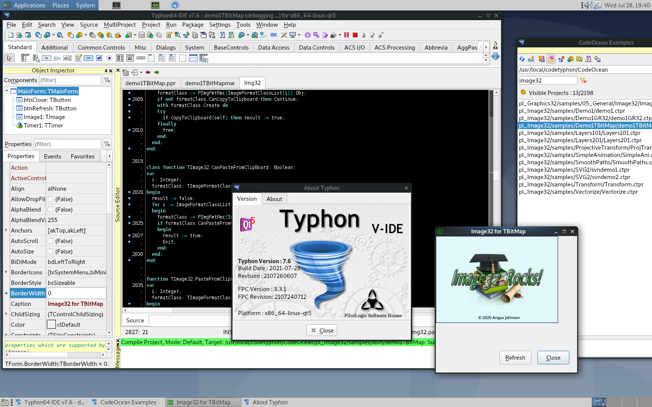Pick the TLabel 'Abc' component icon
Viewport: 652px width, 407px height.
coord(57,58)
